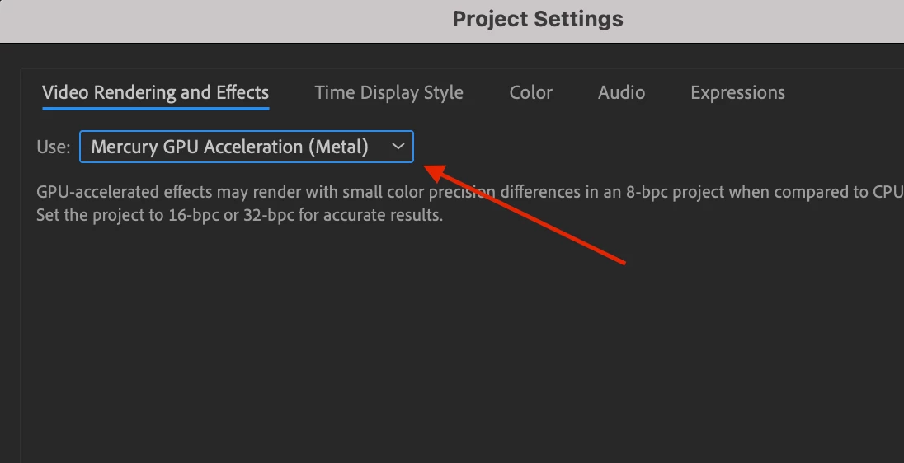
Task: Click the chevron arrow on the Use dropdown
Action: [x=398, y=147]
